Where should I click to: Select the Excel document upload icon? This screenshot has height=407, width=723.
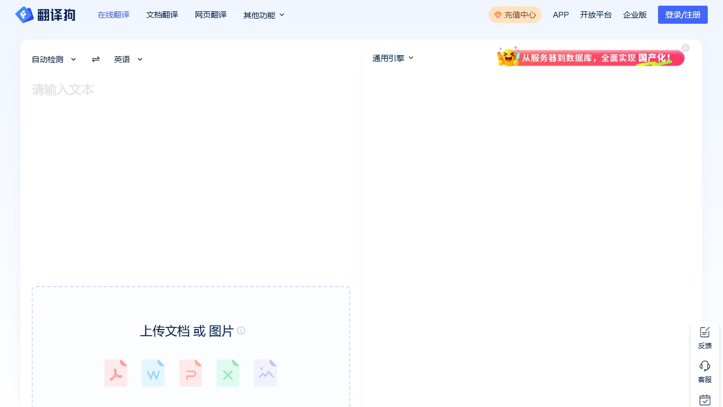point(228,373)
